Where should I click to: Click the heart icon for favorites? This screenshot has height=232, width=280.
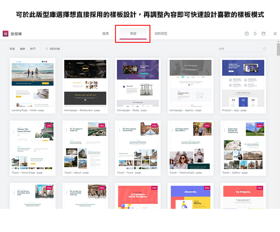(46, 49)
